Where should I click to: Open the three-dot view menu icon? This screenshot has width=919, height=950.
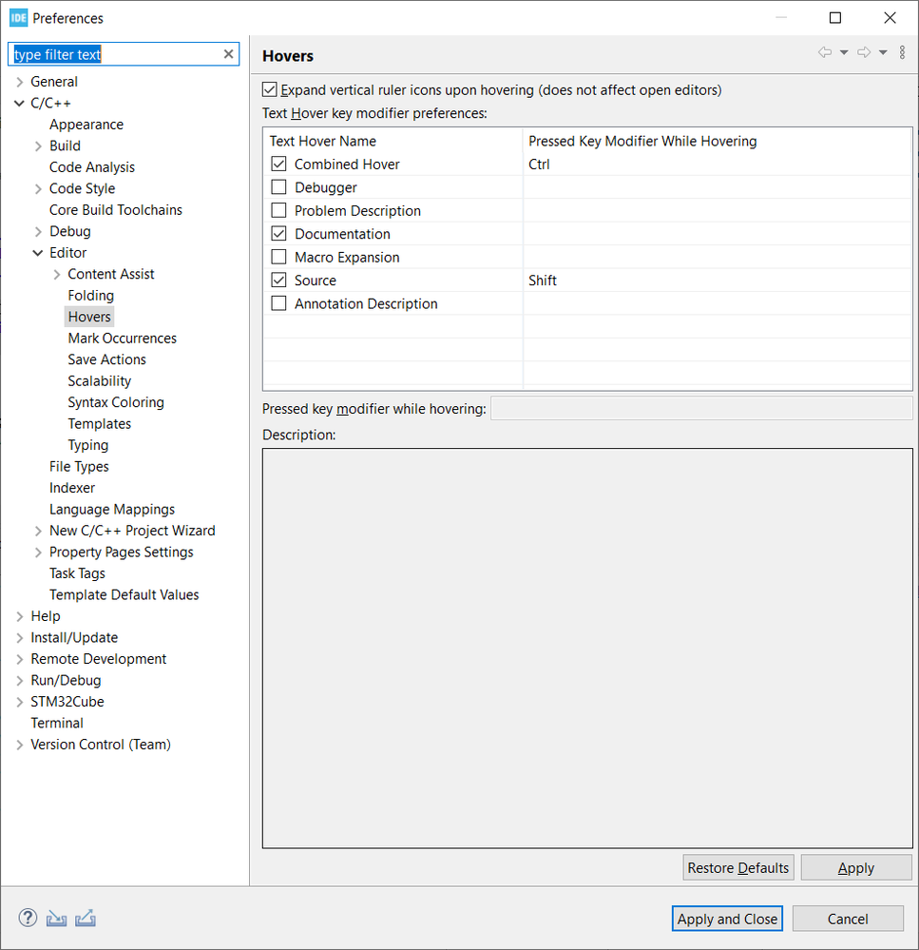coord(902,53)
